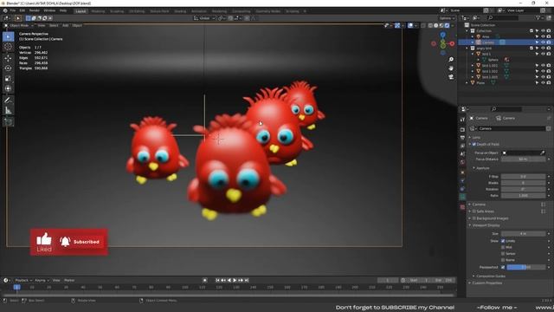Viewport: 554px width, 312px height.
Task: Open the Global transform orientation dropdown
Action: tap(204, 18)
